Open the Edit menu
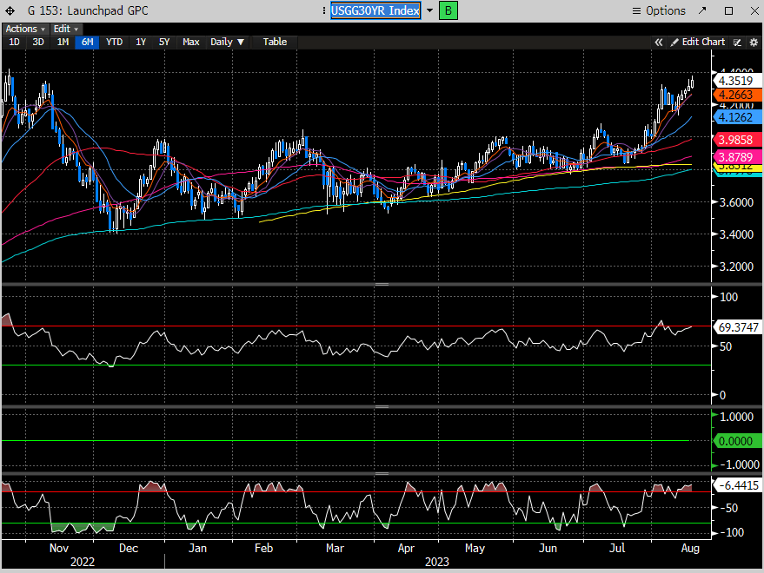The height and width of the screenshot is (573, 764). (x=64, y=29)
